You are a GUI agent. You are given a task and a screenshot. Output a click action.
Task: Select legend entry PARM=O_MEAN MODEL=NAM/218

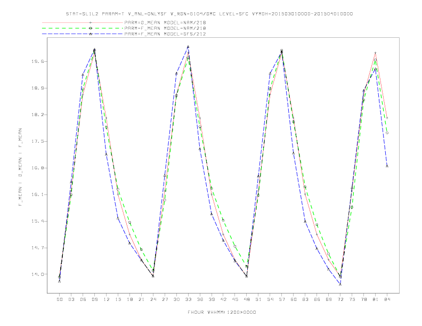tap(165, 22)
